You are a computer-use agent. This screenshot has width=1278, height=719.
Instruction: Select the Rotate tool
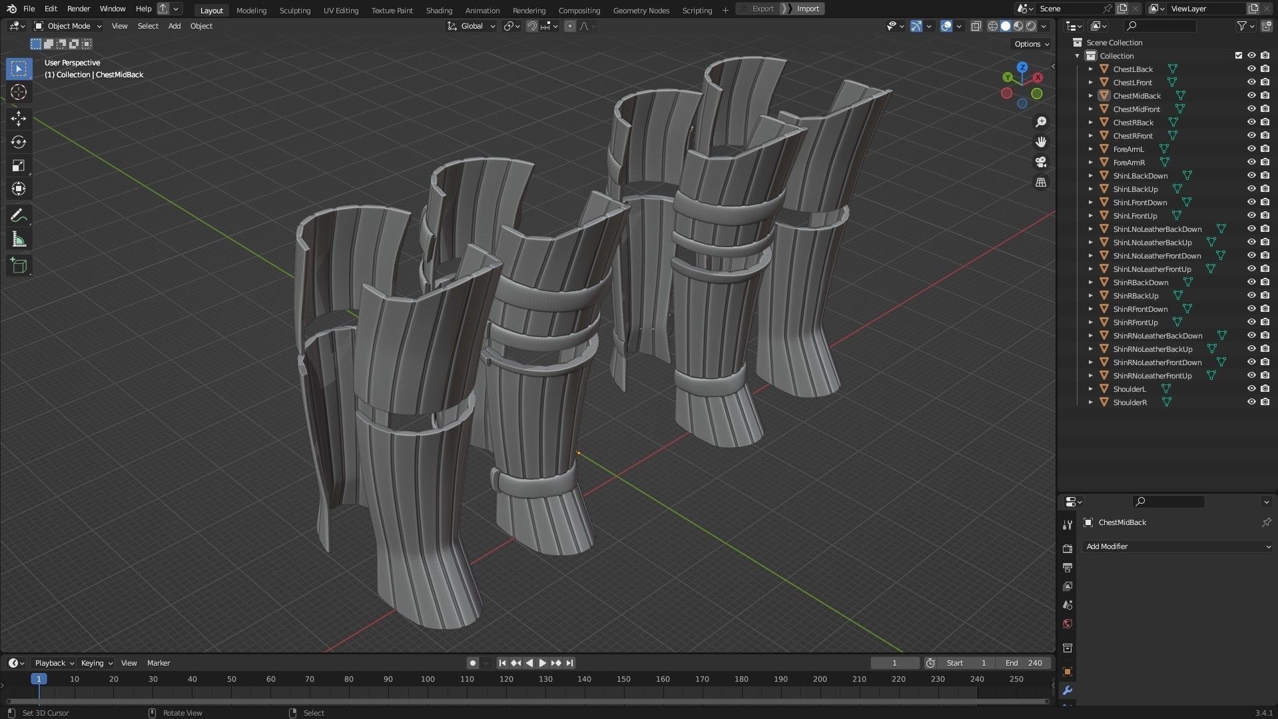pos(19,142)
